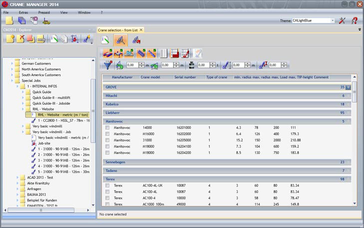
Task: Toggle the outrigger crane type filter icon
Action: click(x=118, y=53)
